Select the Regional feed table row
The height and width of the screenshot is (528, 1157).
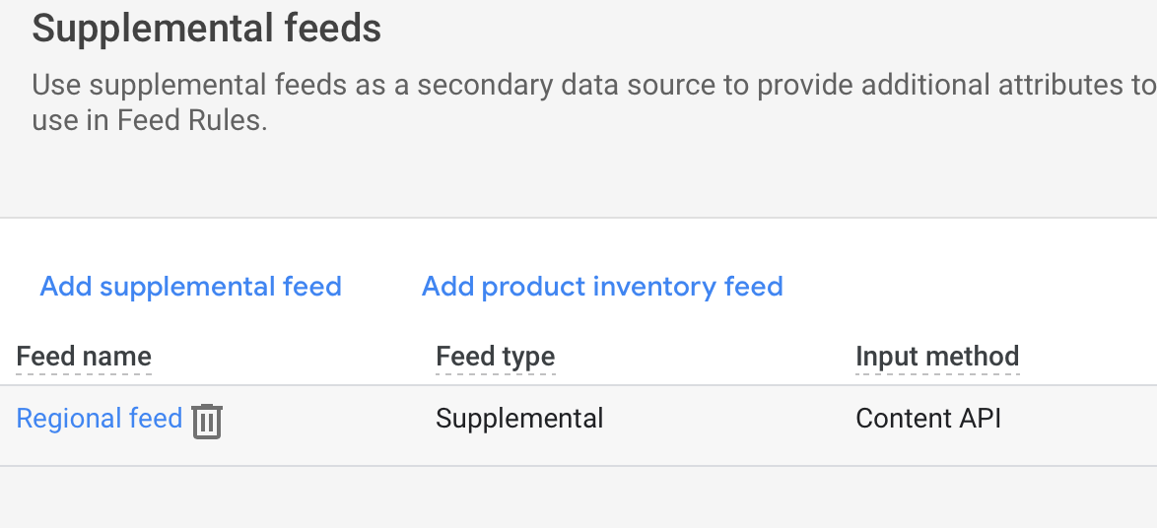pos(578,425)
